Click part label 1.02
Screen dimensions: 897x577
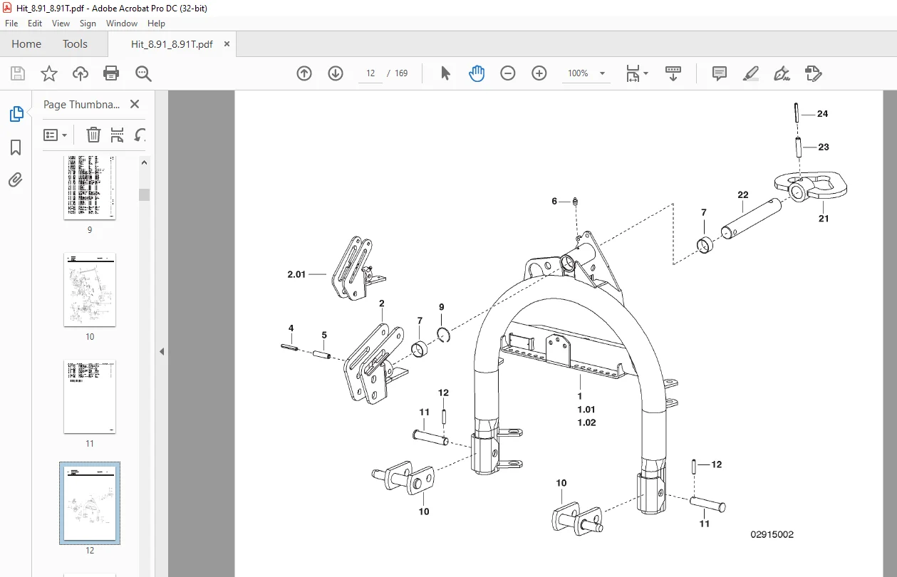586,422
